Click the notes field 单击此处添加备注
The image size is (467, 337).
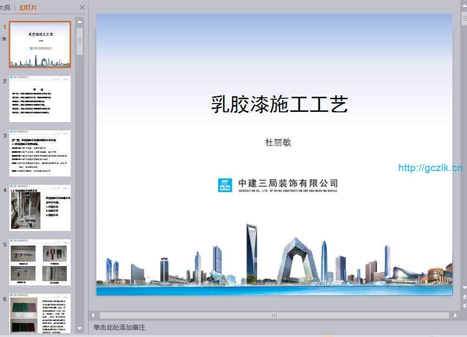[119, 327]
